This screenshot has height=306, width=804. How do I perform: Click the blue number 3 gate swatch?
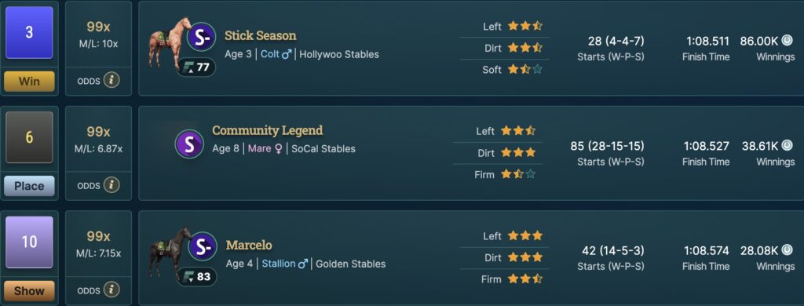(29, 32)
